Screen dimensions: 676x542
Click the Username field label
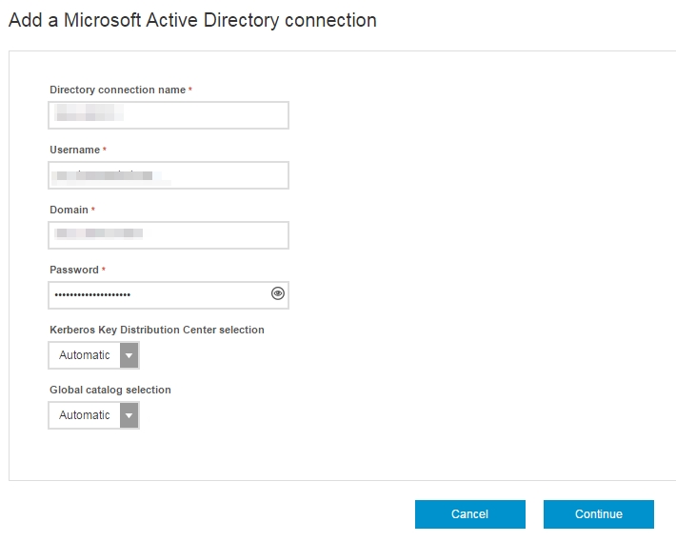tap(74, 150)
